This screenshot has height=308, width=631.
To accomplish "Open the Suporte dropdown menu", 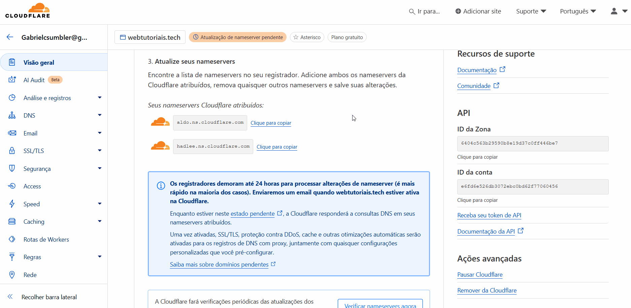I will 531,11.
